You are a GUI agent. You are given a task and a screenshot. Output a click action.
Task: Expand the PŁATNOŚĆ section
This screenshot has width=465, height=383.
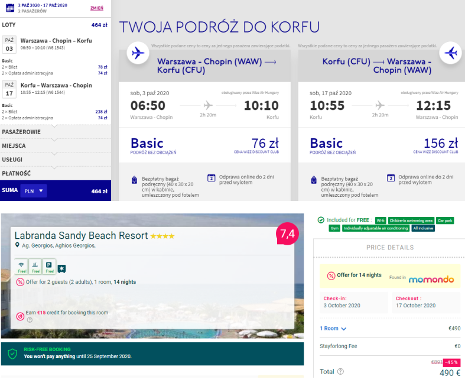point(56,173)
